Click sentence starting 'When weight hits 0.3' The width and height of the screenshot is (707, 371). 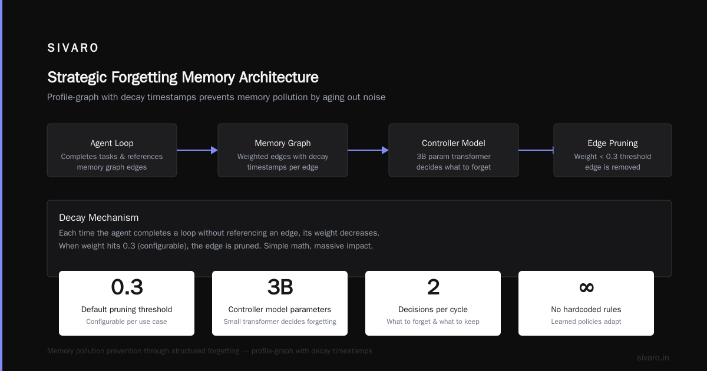(216, 246)
